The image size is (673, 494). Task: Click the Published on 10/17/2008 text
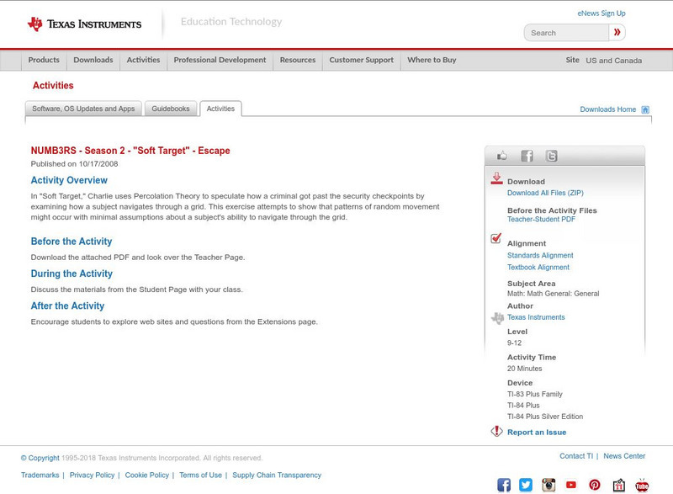pyautogui.click(x=74, y=164)
